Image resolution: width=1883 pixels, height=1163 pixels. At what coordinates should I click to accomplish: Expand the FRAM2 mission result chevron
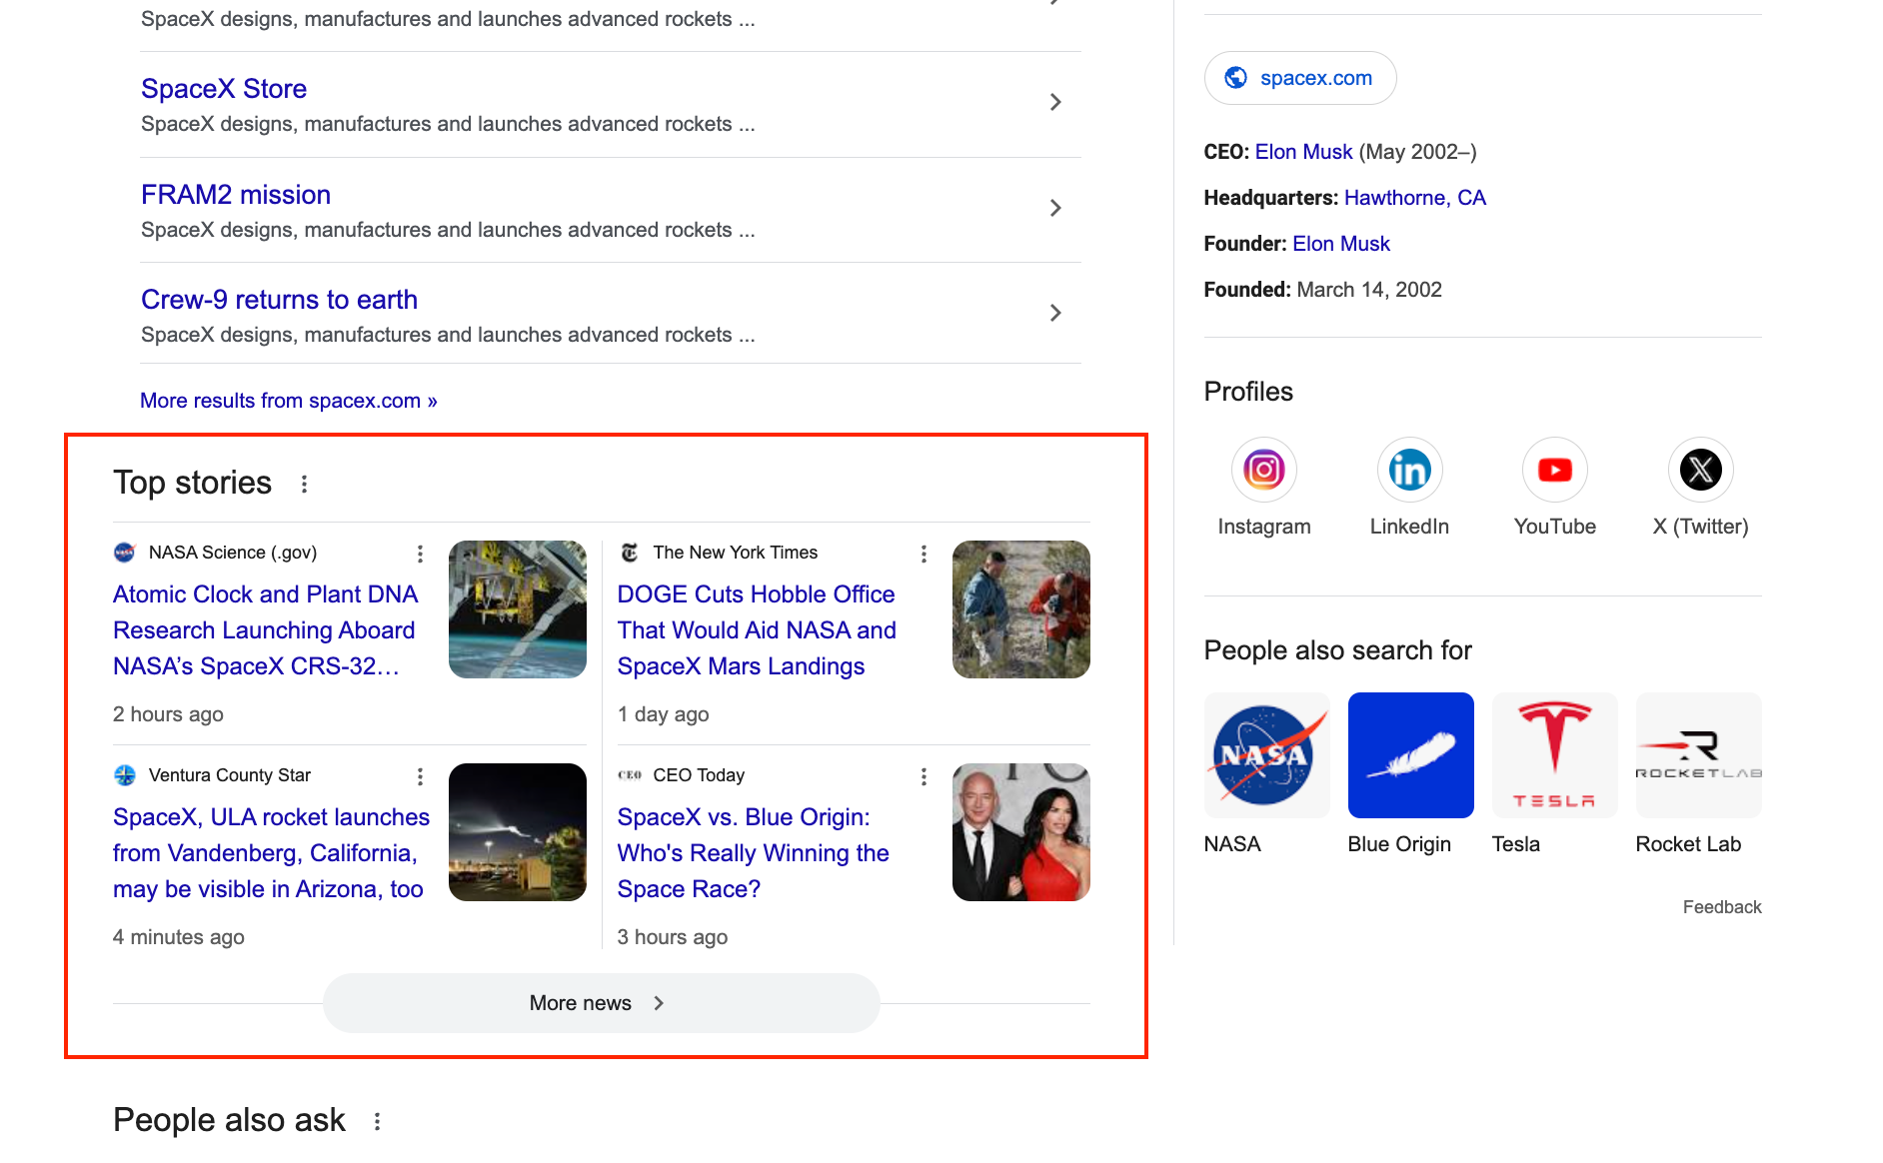[1055, 208]
